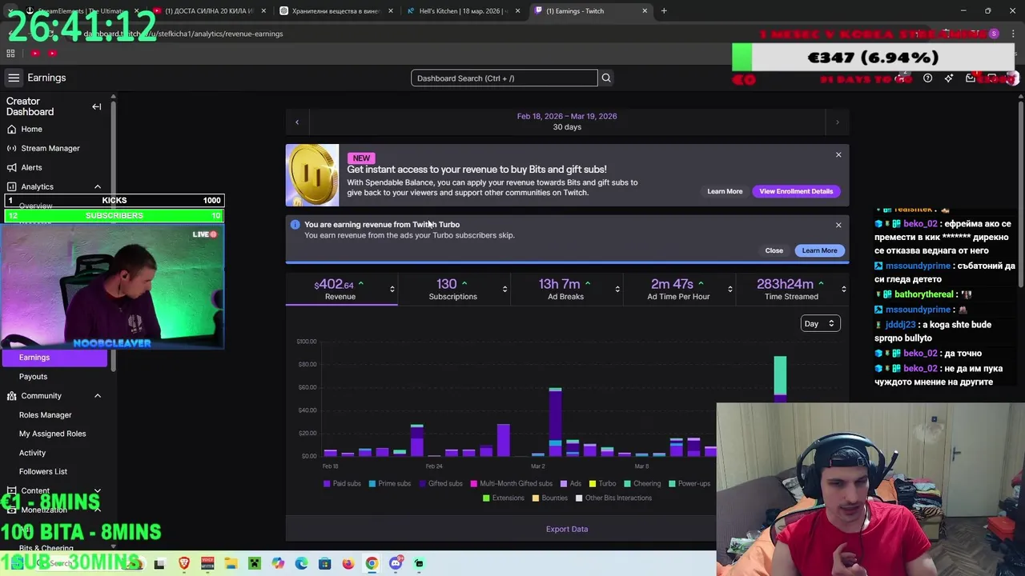Click the Stream Manager sidebar icon
The image size is (1025, 576).
pyautogui.click(x=12, y=148)
